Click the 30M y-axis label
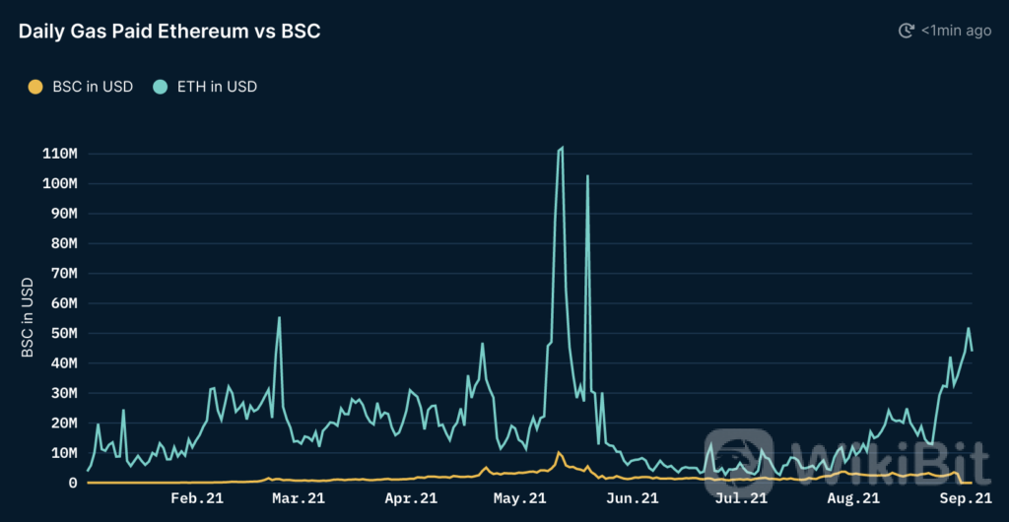The image size is (1009, 522). click(63, 393)
